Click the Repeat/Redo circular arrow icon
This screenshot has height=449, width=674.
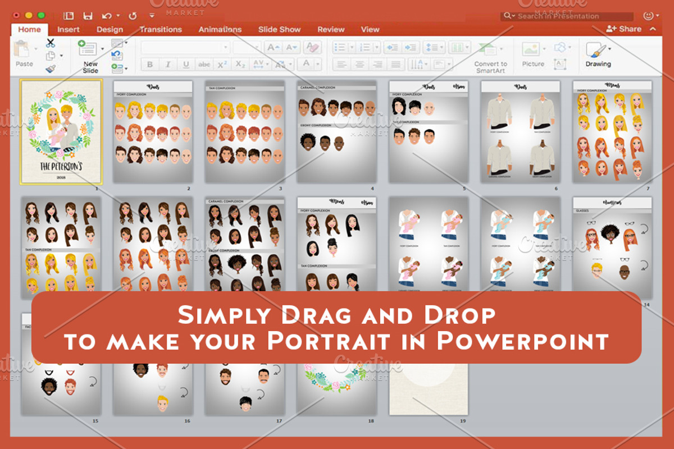tap(134, 16)
